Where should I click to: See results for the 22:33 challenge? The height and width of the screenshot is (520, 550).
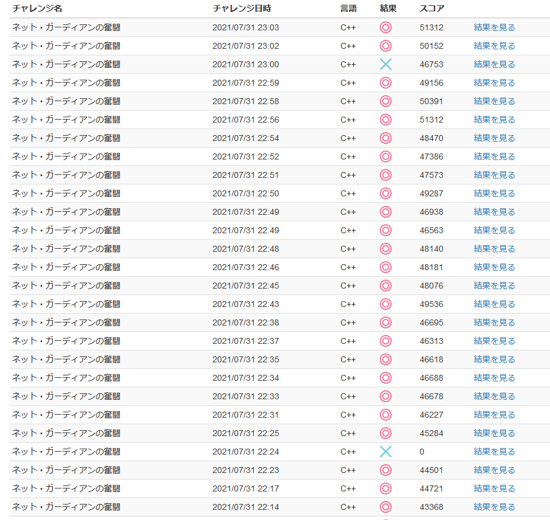[494, 396]
